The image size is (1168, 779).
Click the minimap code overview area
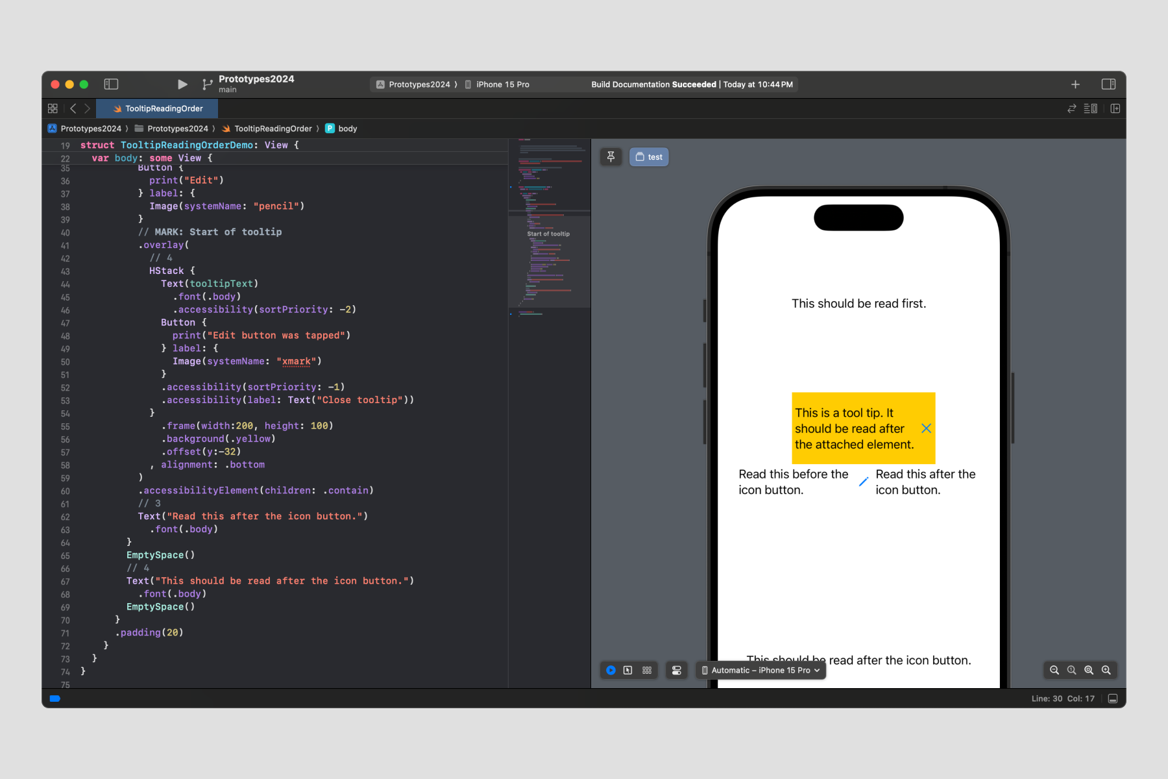(x=549, y=227)
